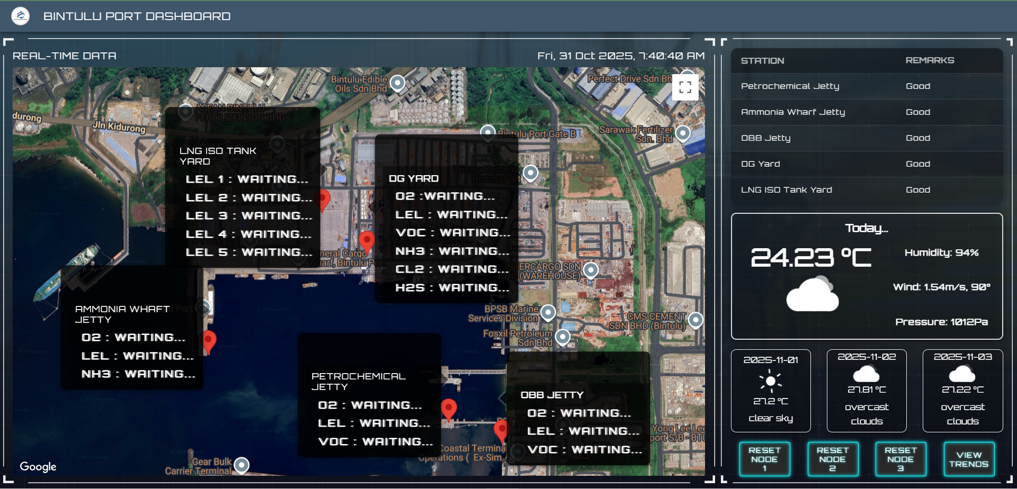Click the Google logo on the map
Screen dimensions: 1017x489
click(38, 467)
